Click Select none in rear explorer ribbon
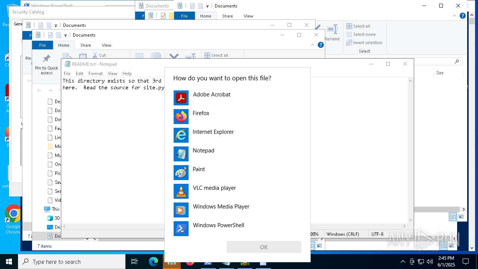 pos(361,34)
